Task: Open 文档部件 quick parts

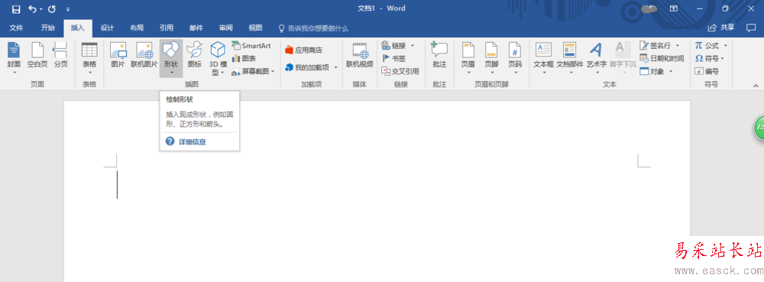Action: (x=570, y=58)
